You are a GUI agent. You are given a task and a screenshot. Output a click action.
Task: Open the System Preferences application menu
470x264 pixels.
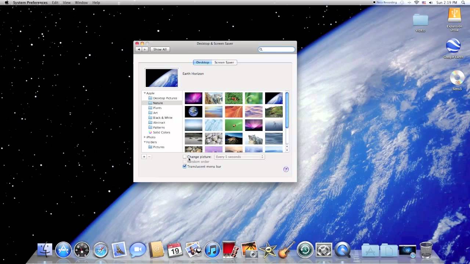point(30,3)
